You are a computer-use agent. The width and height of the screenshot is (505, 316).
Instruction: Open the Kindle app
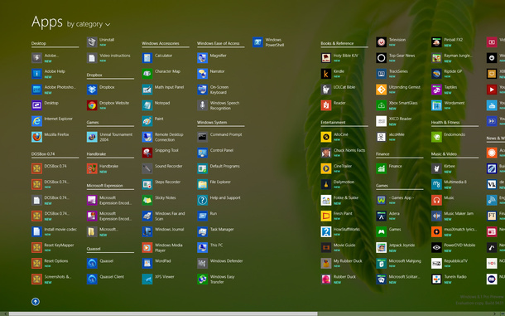[333, 74]
